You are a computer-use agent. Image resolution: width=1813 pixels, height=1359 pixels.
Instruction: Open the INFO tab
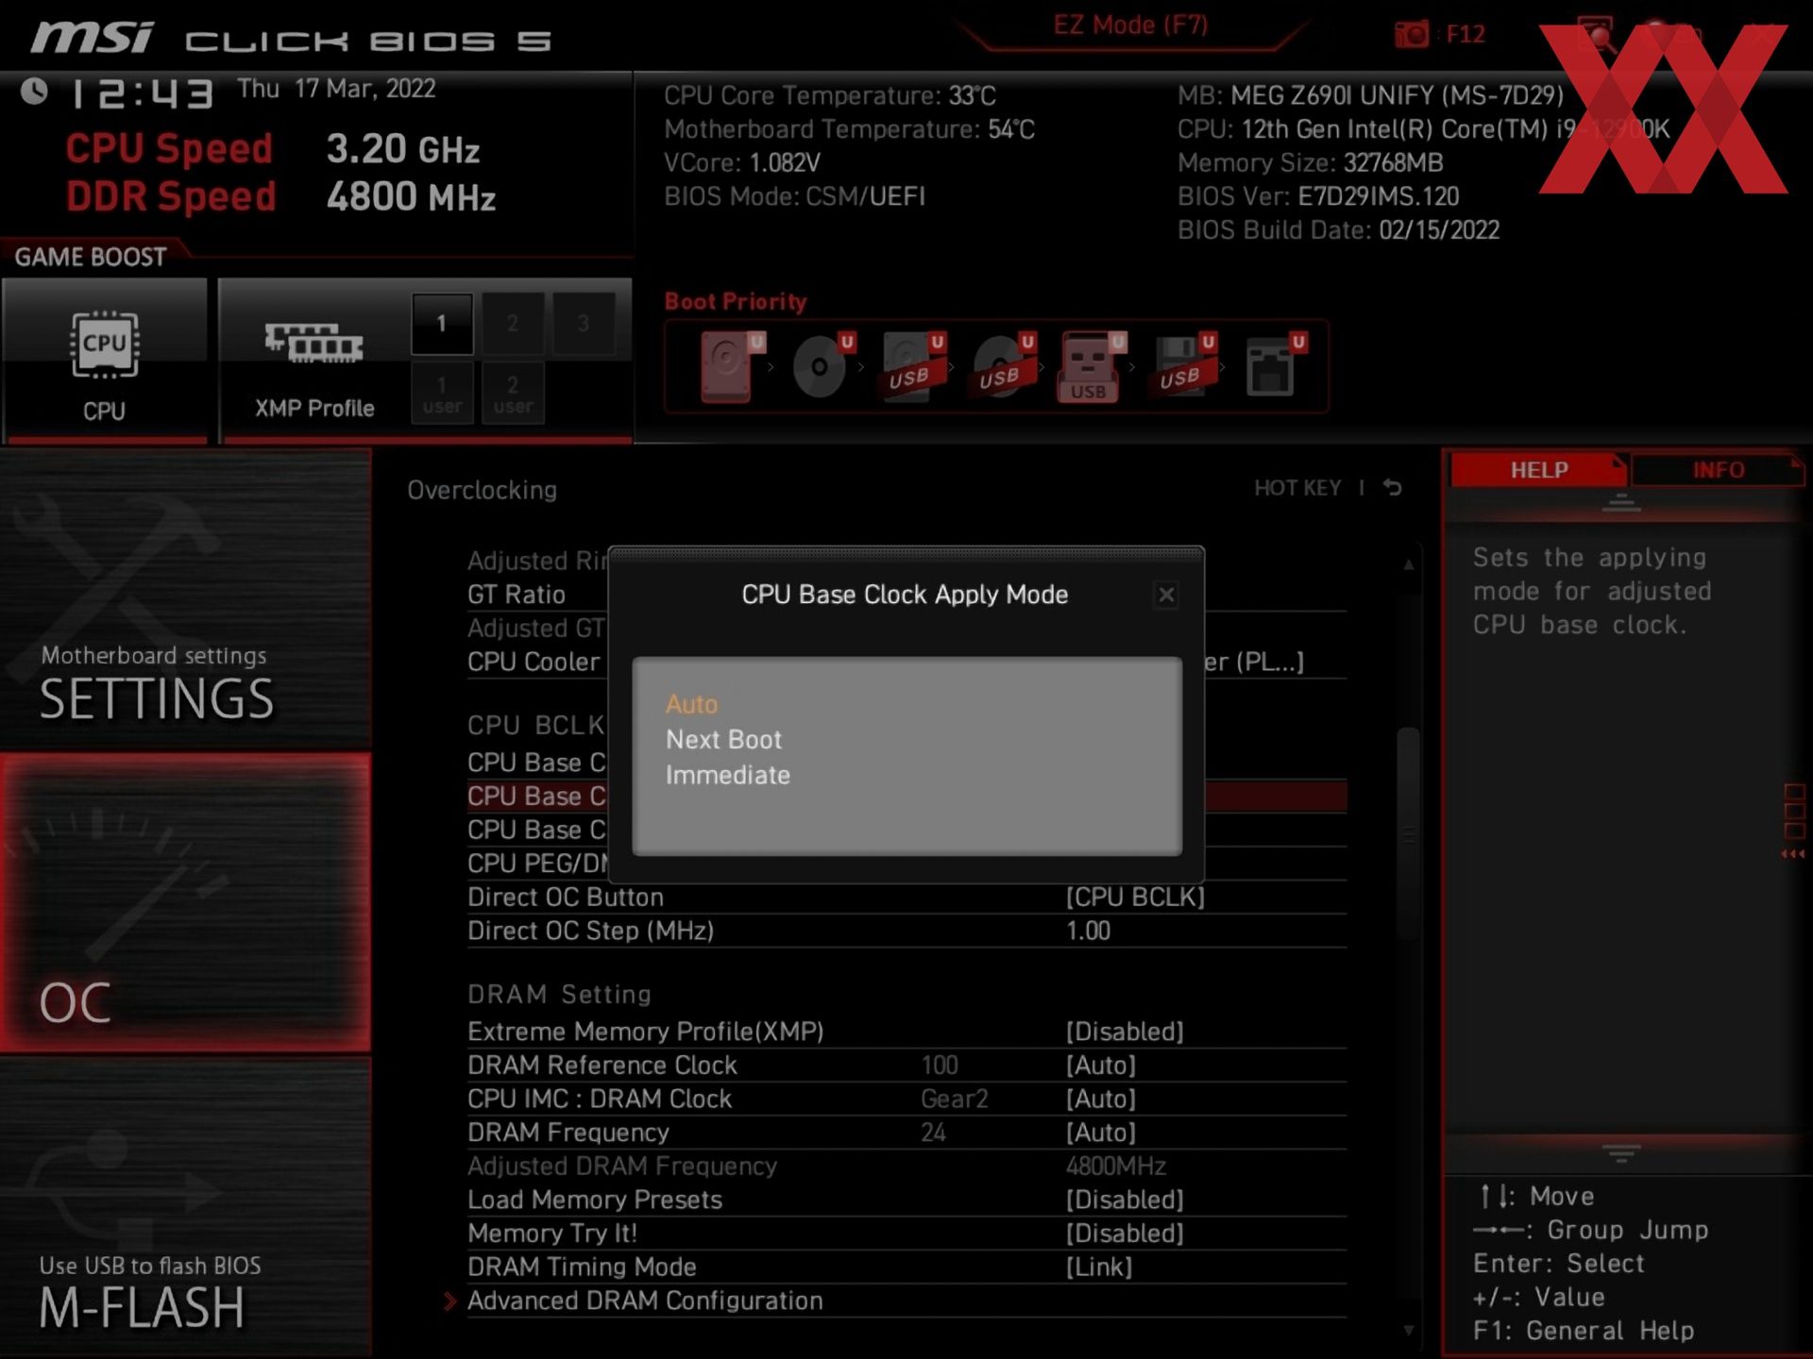click(1718, 470)
